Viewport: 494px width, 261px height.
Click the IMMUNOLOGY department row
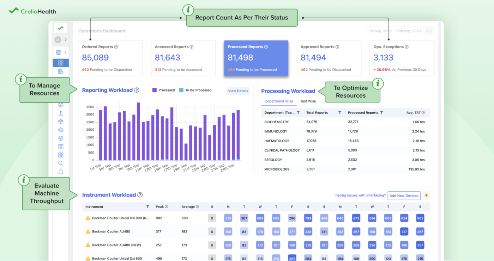tap(345, 131)
